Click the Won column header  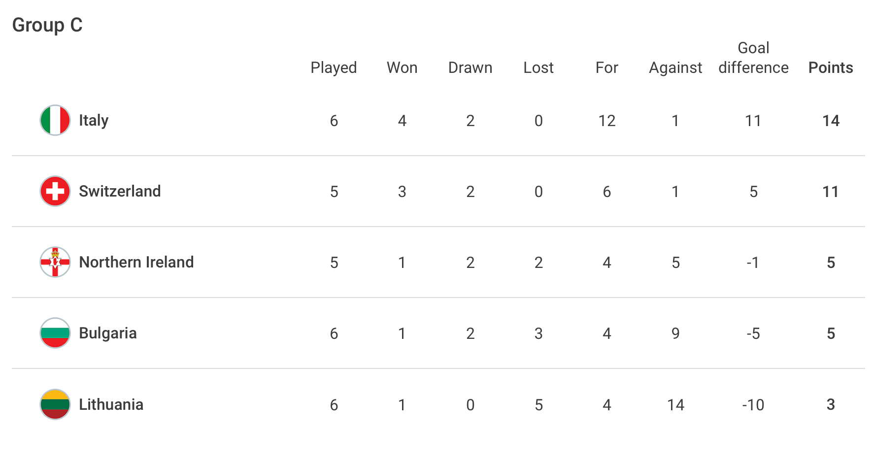[x=402, y=67]
